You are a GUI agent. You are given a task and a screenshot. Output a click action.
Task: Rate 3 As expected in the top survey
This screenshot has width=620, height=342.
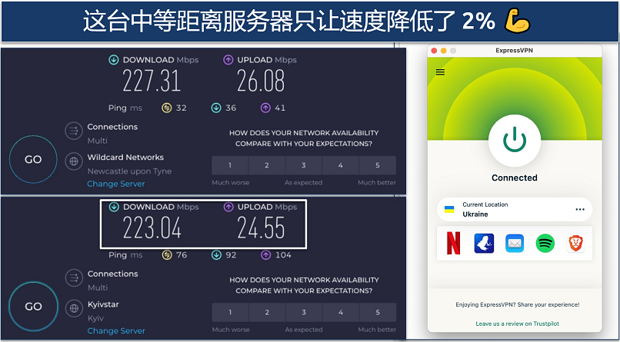(x=304, y=165)
